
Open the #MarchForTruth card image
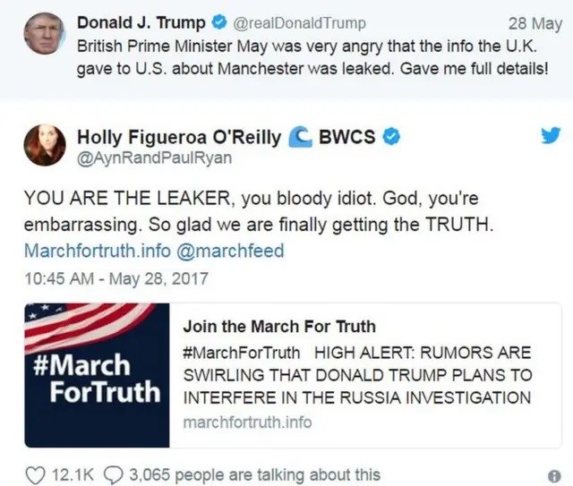click(97, 374)
